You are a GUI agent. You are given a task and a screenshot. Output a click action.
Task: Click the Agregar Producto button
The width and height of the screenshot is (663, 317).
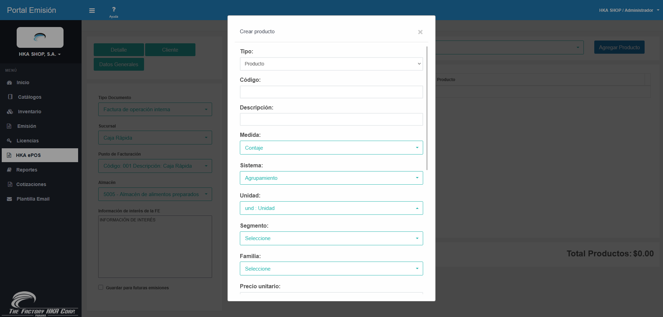(619, 47)
